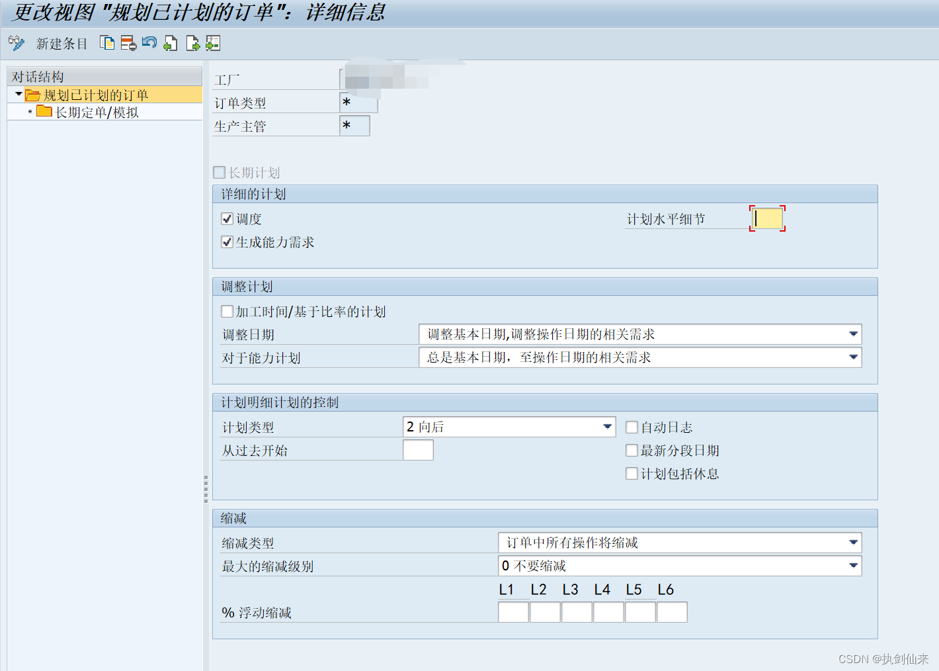The image size is (939, 671).
Task: Enable the 计划包括休息 checkbox
Action: point(632,473)
